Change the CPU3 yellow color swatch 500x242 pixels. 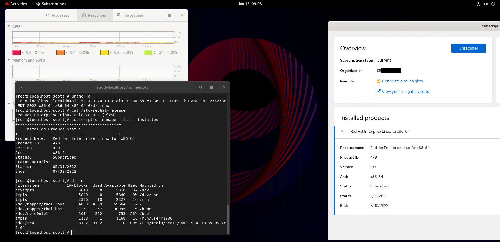pos(104,52)
